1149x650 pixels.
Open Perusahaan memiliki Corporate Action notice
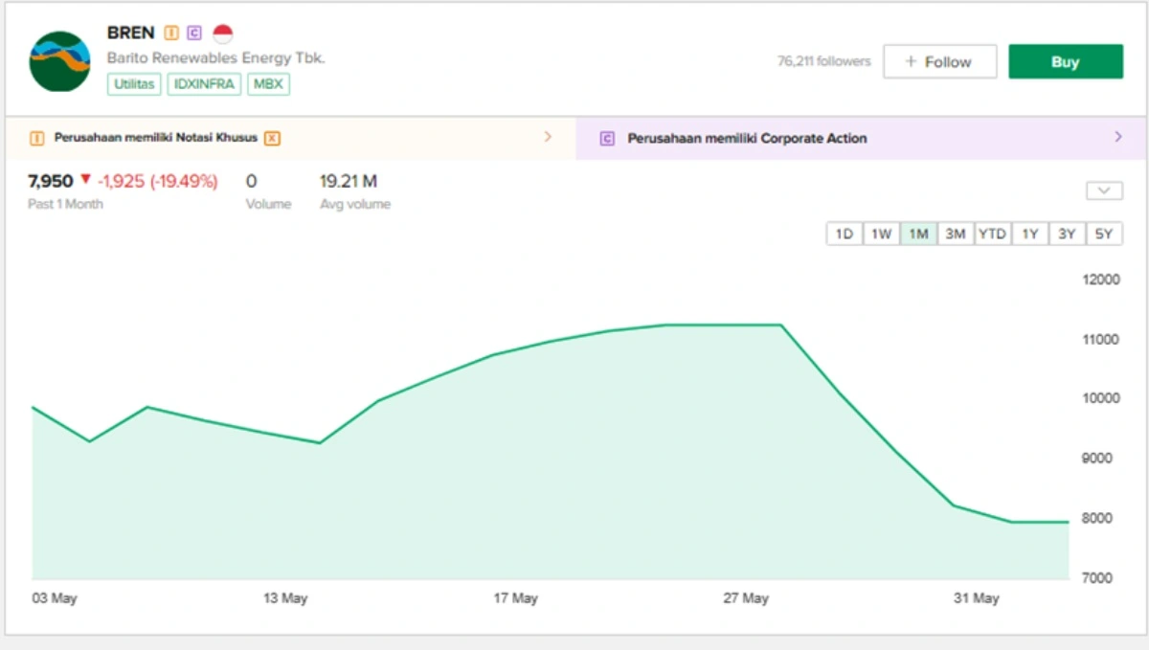coord(861,138)
